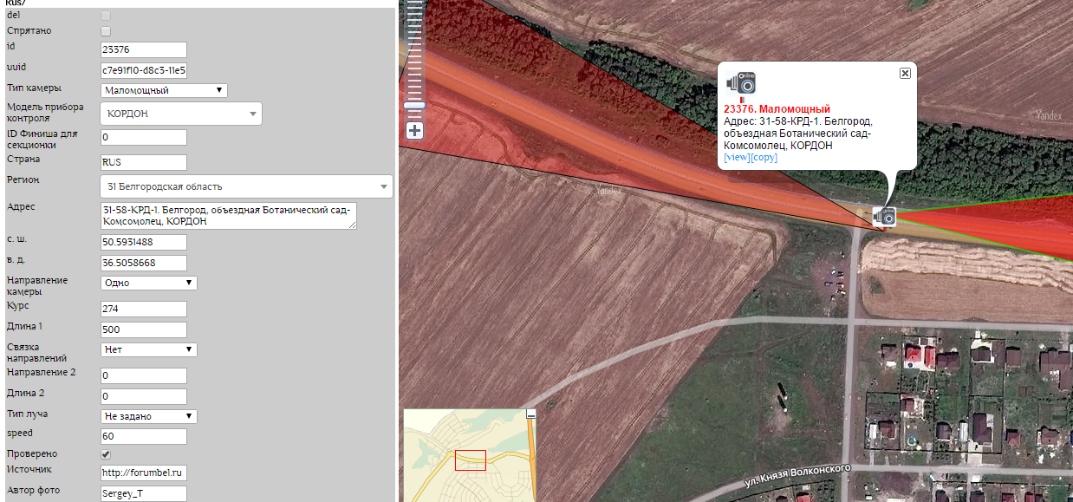Open the Связка направлений dropdown
The height and width of the screenshot is (502, 1073).
[148, 349]
